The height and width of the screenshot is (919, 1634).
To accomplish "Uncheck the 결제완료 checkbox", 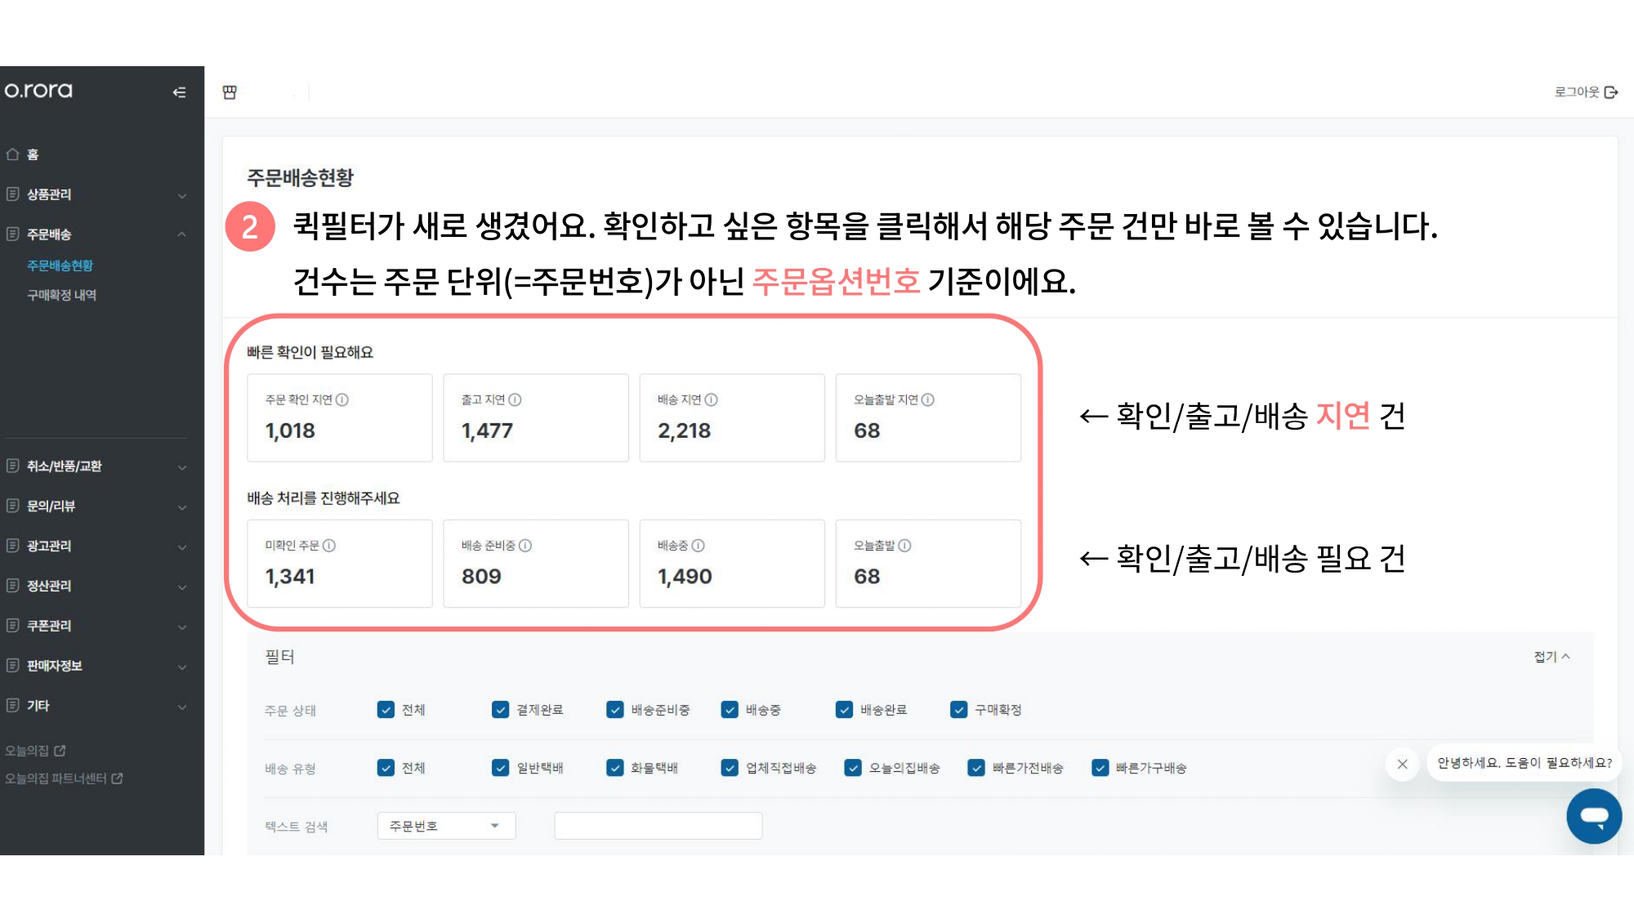I will 500,709.
